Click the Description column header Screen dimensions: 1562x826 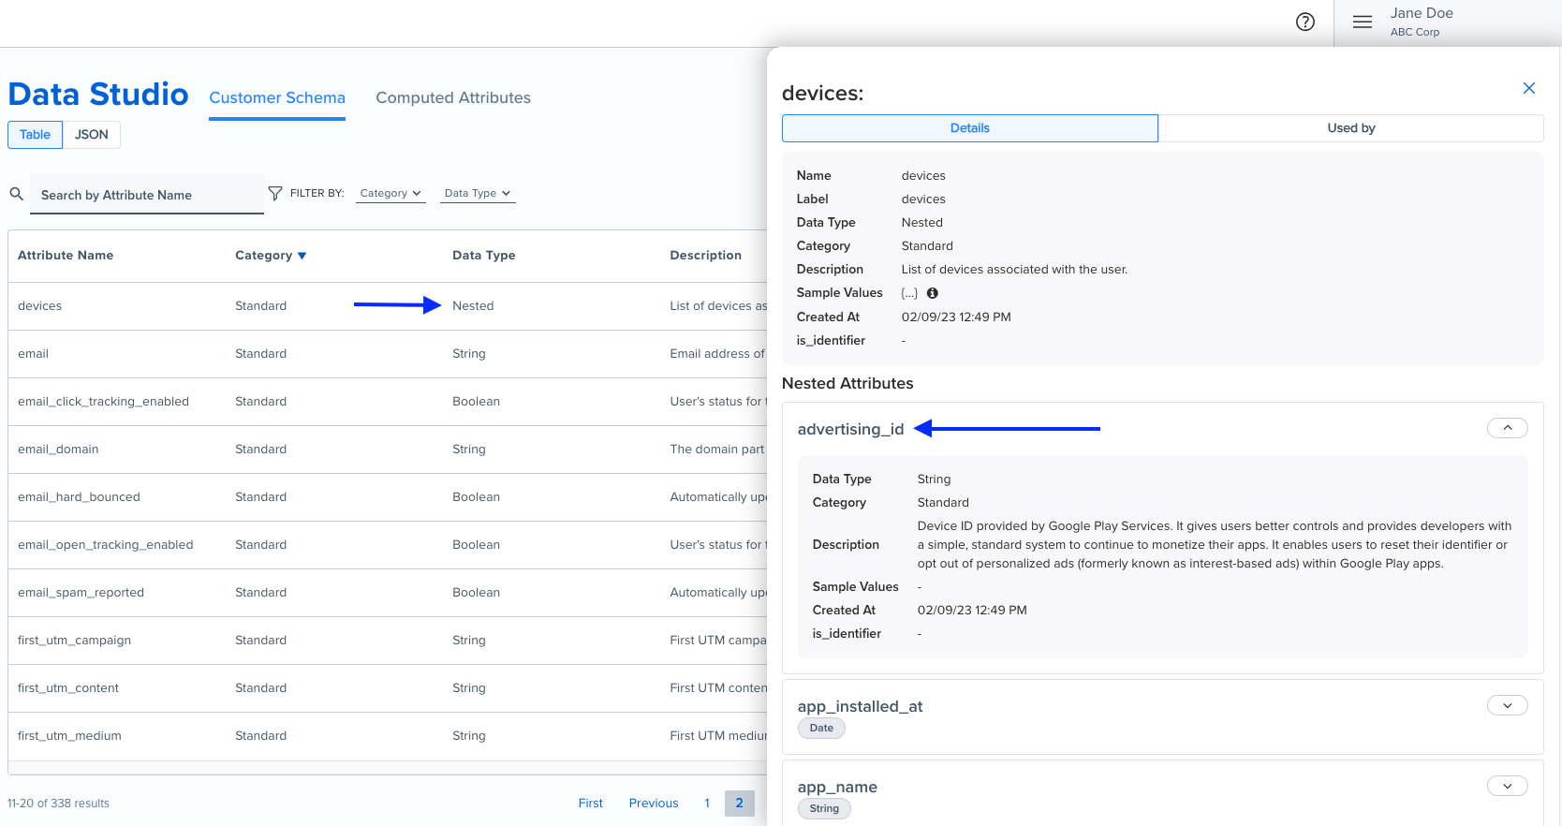pos(706,256)
